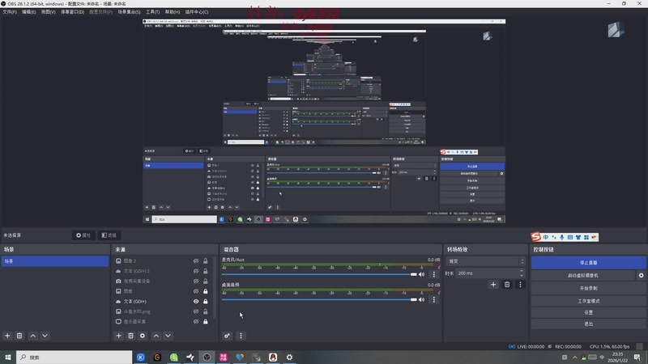Mute the 桌面音频 speaker icon

click(x=421, y=299)
